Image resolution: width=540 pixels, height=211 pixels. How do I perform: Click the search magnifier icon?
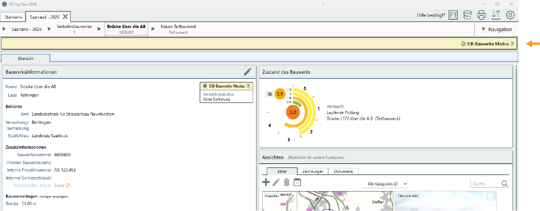tap(504, 183)
